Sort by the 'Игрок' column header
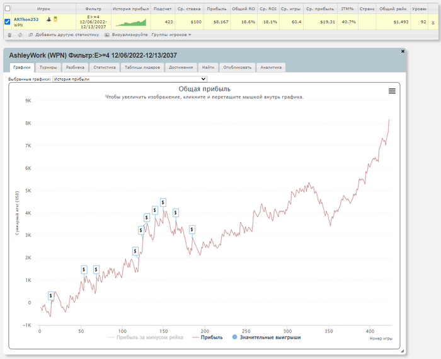This screenshot has width=441, height=359. point(43,9)
